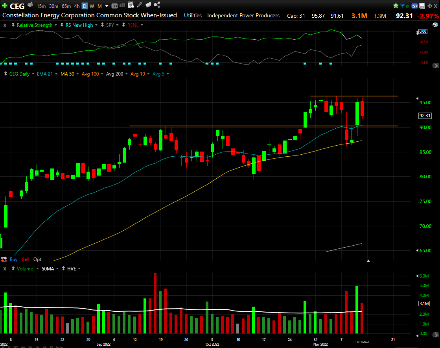440x348 pixels.
Task: Click the Buy/Sell trading arrows icon
Action: pyautogui.click(x=4, y=259)
